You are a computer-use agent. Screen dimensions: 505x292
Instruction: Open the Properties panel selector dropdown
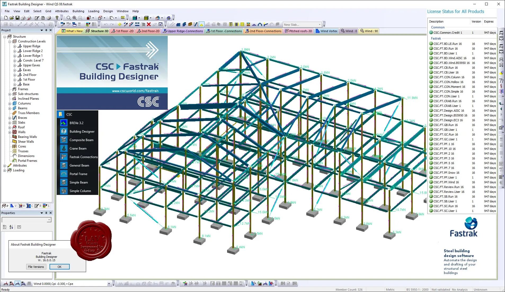click(x=49, y=220)
